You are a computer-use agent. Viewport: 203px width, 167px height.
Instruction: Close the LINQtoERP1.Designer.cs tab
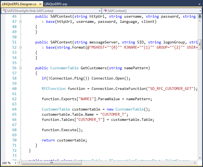[40, 4]
